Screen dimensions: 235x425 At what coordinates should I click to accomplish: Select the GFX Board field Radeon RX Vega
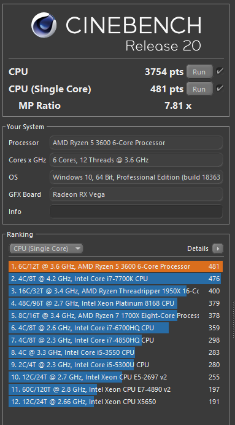click(x=136, y=194)
